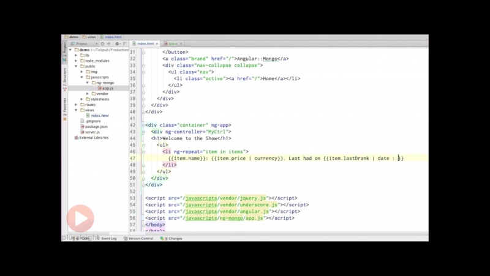Click the views breadcrumb
Viewport: 490px width, 276px height.
pos(89,37)
